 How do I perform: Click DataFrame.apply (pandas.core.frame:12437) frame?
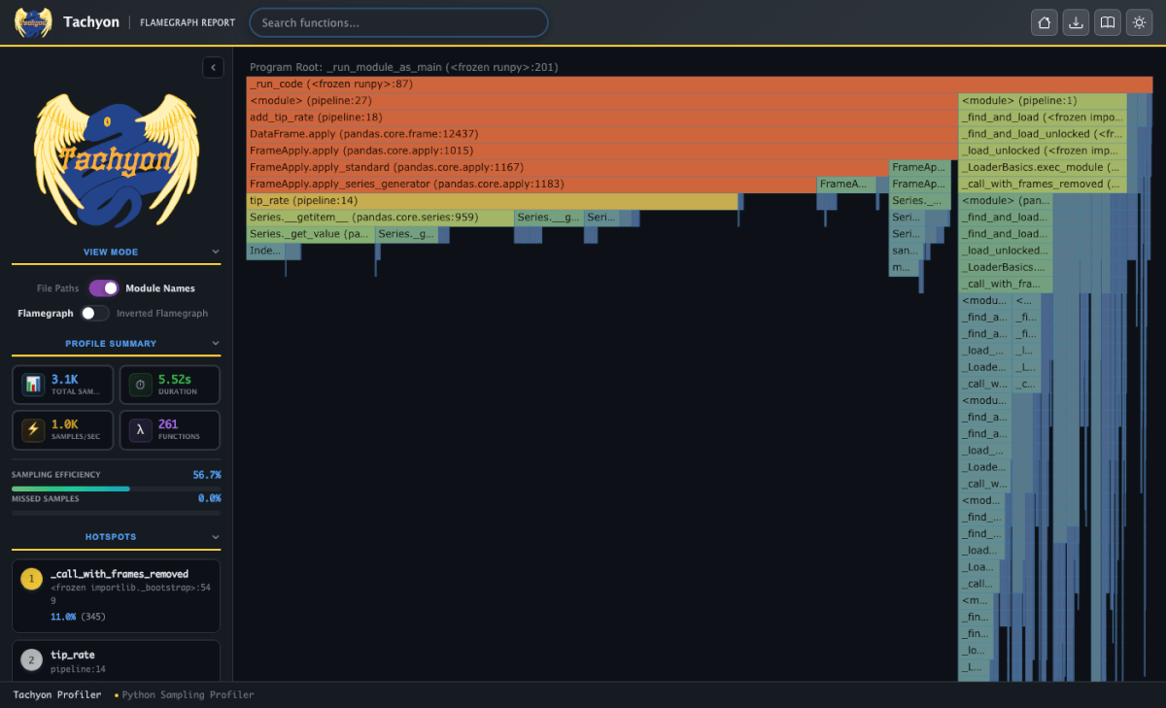click(601, 134)
